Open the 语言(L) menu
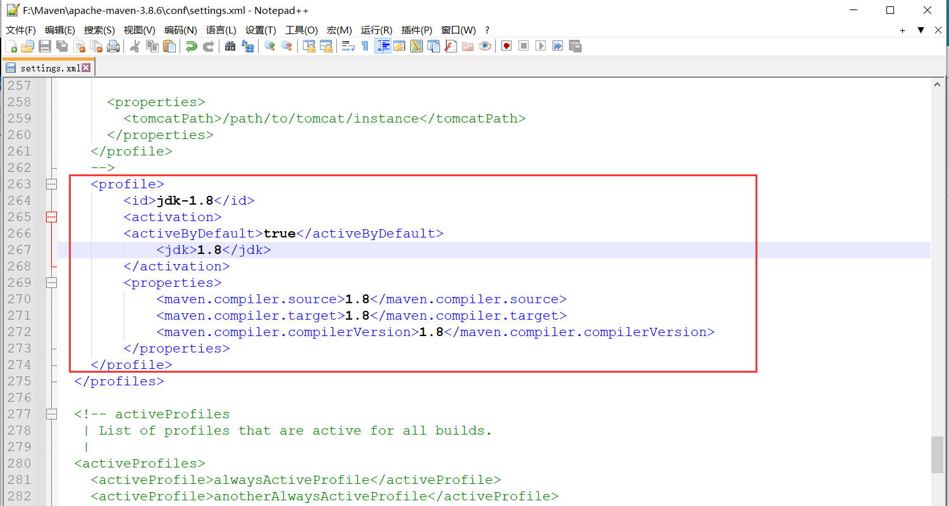Screen dimensions: 949x506 (x=221, y=30)
